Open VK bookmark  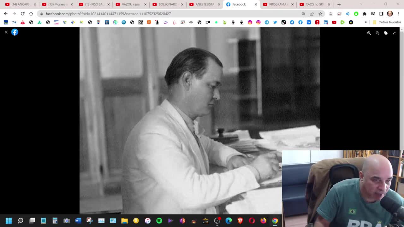pyautogui.click(x=309, y=22)
